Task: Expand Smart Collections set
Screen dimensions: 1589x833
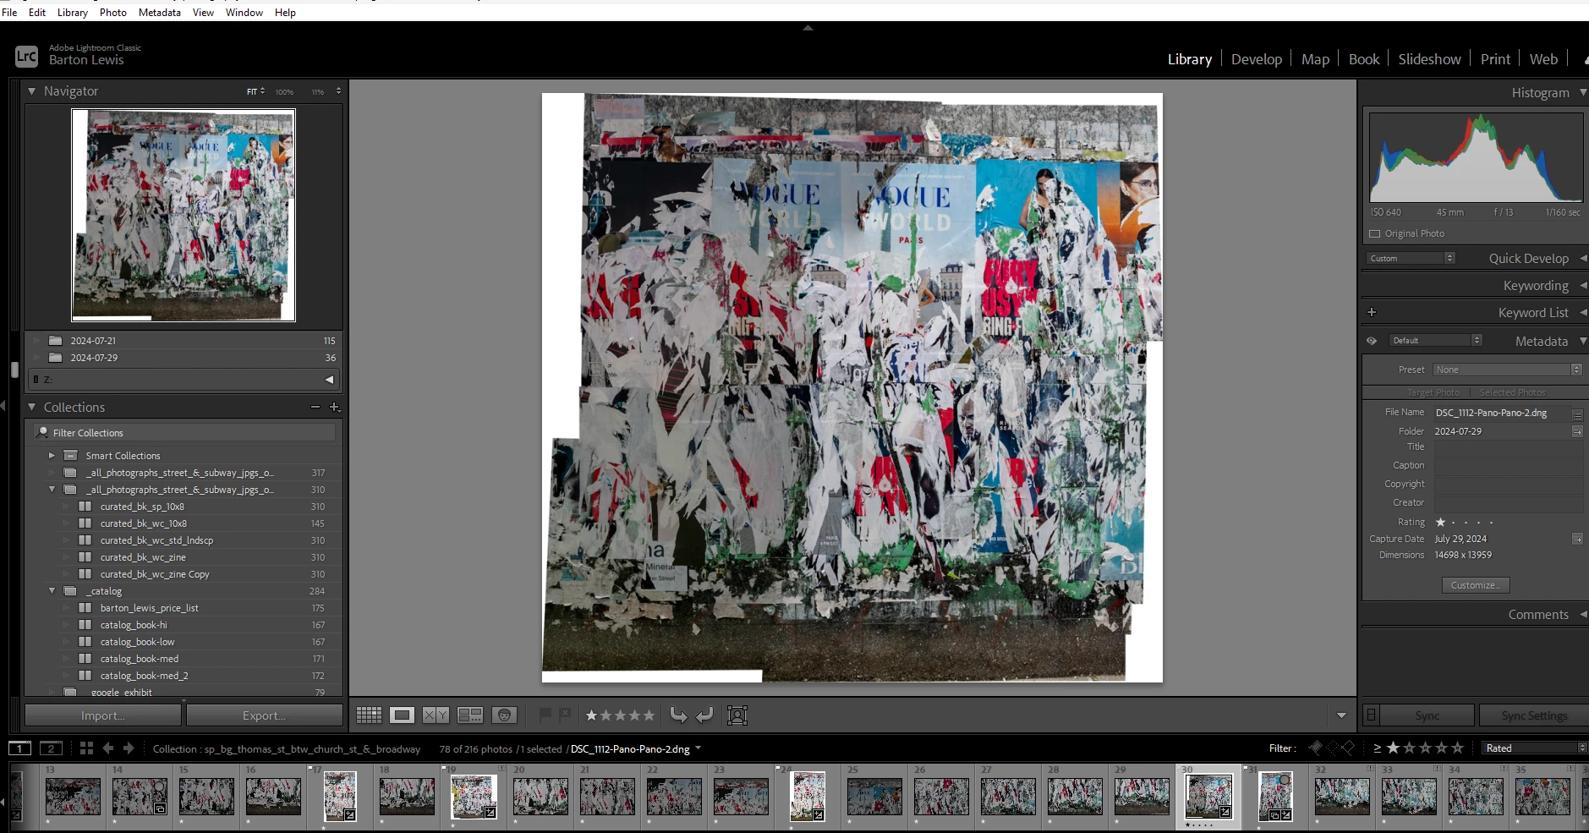Action: click(52, 456)
